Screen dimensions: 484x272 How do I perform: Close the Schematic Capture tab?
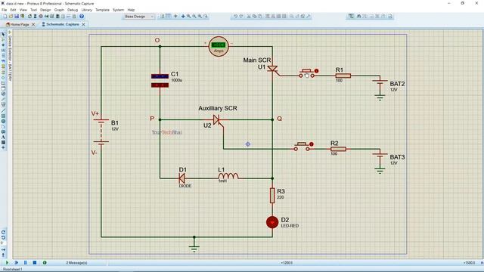[83, 24]
